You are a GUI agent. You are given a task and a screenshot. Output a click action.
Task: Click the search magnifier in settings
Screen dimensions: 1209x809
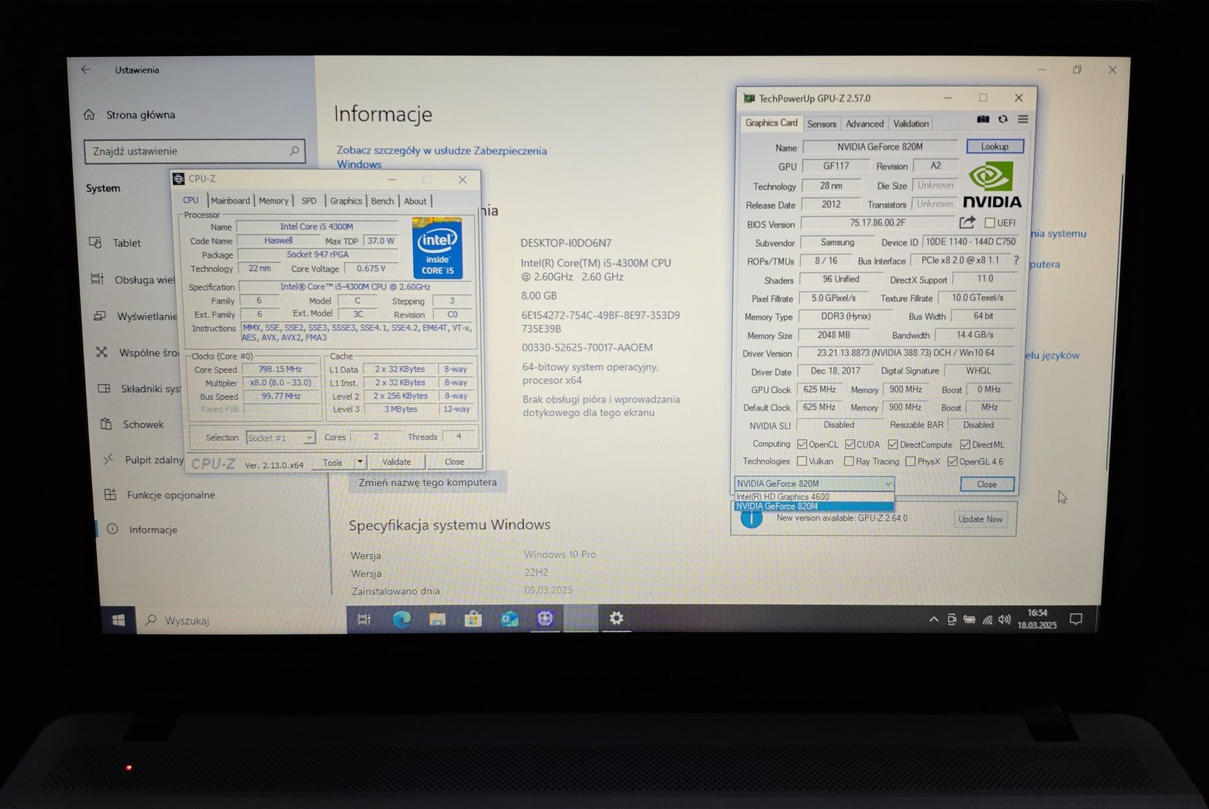point(294,151)
